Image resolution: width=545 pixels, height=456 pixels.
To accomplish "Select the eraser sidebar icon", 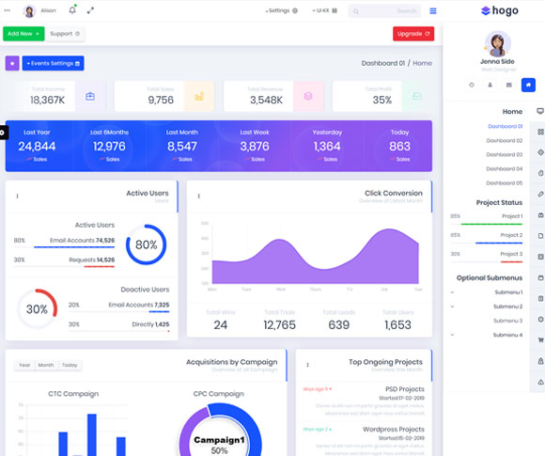I will 540,194.
